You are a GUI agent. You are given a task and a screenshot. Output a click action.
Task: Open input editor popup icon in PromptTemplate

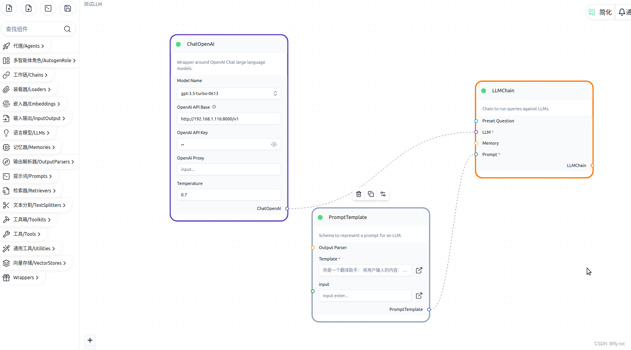(419, 296)
